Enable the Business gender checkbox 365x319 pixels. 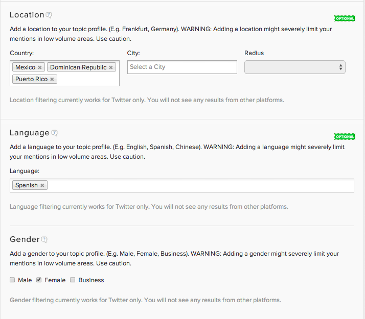(x=73, y=280)
